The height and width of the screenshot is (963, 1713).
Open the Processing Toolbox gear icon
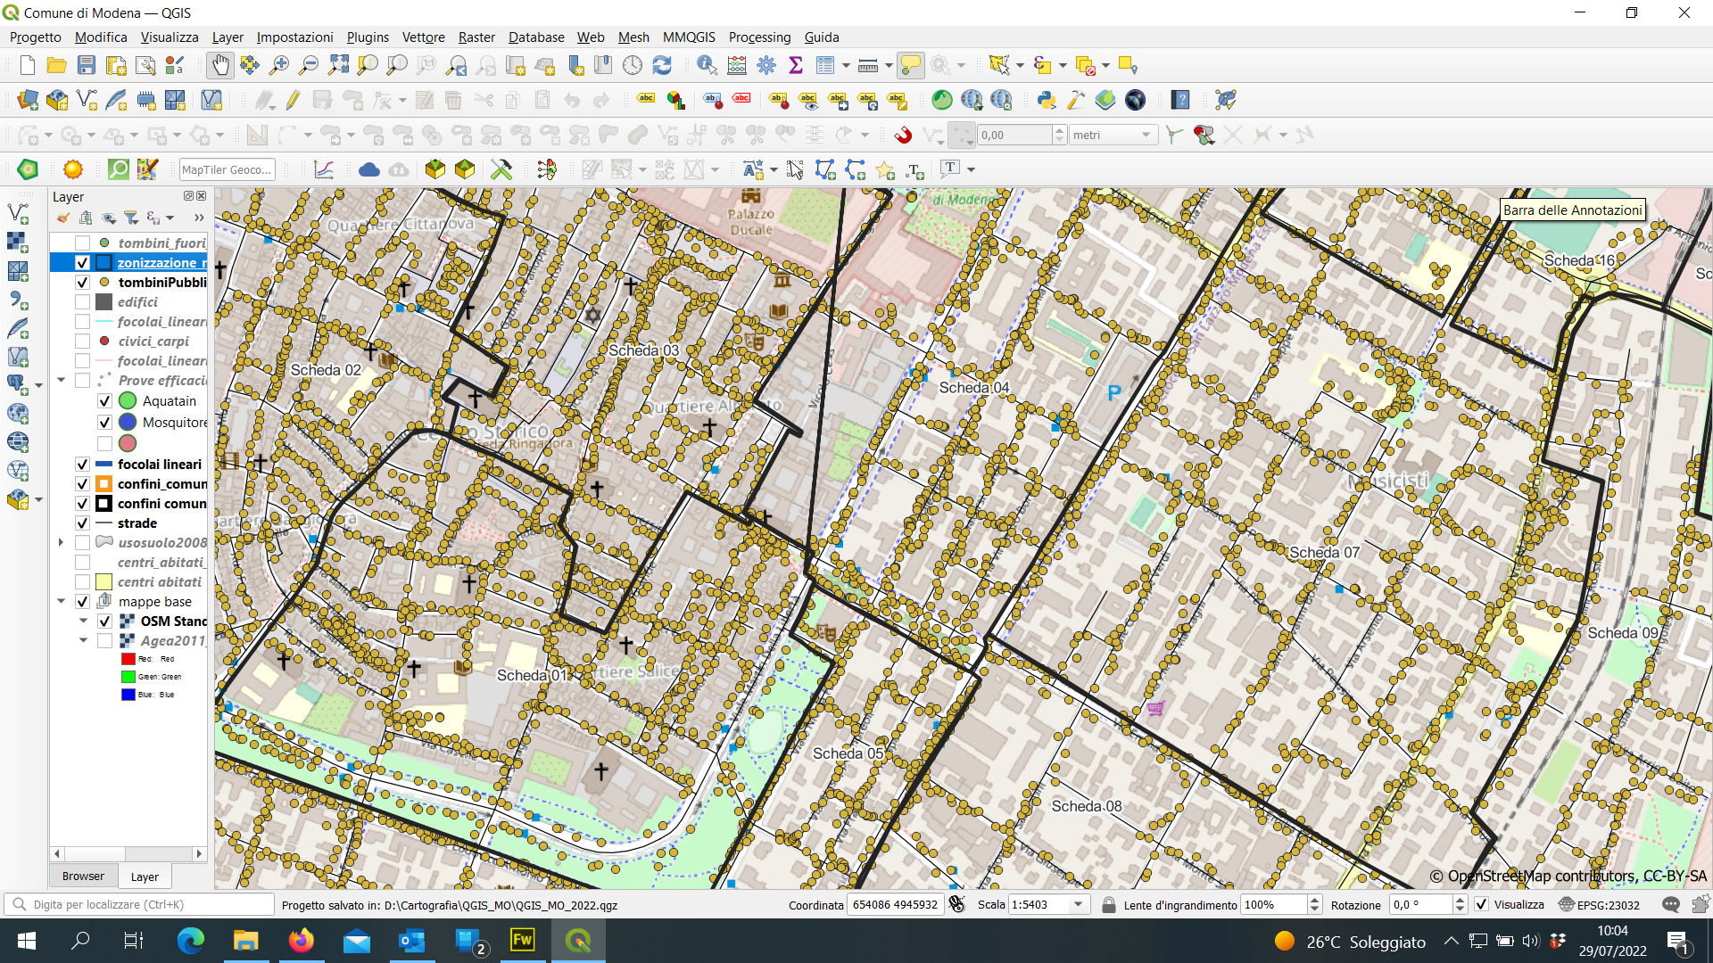(766, 65)
